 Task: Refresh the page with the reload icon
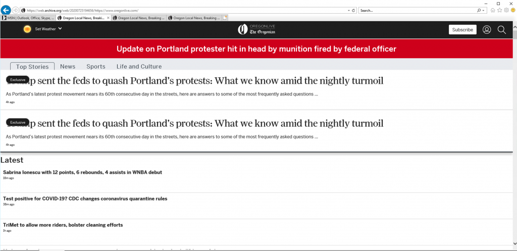coord(353,11)
